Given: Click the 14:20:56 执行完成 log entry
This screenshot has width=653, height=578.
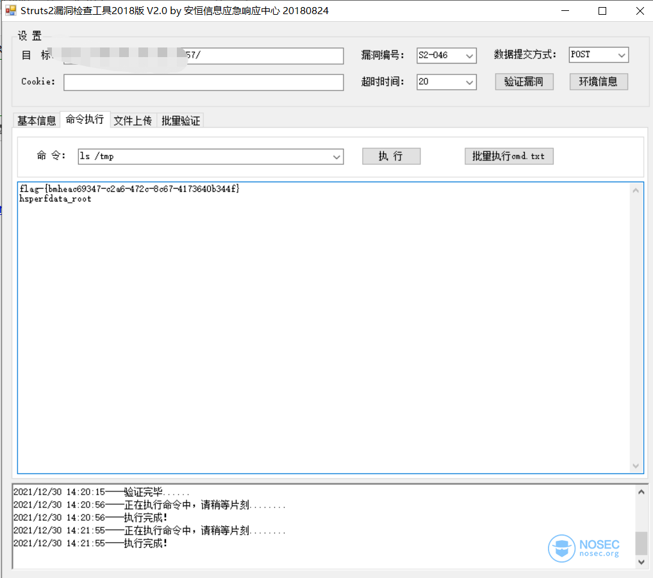Looking at the screenshot, I should coord(90,518).
